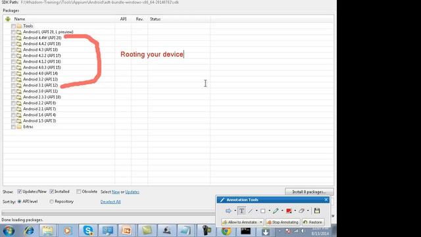Image resolution: width=421 pixels, height=237 pixels.
Task: Select Android 4.1.2 (API 16) row text
Action: pos(42,61)
